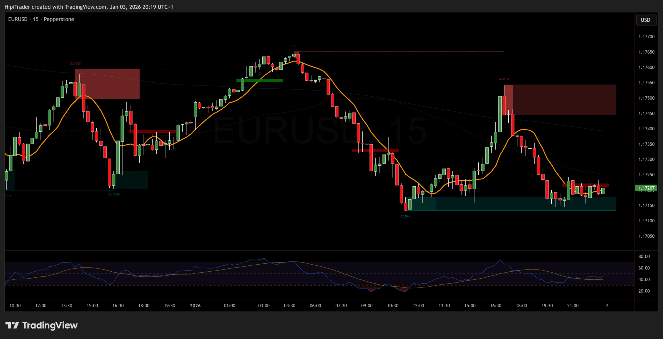Select the 2026 marker on time axis
Viewport: 663px width, 339px height.
pyautogui.click(x=195, y=306)
